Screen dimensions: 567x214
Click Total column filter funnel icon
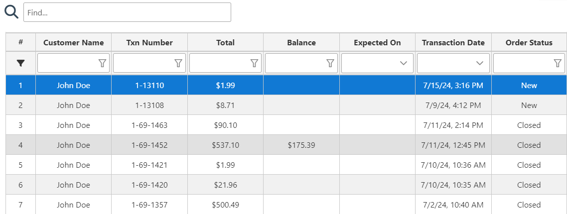coord(254,63)
